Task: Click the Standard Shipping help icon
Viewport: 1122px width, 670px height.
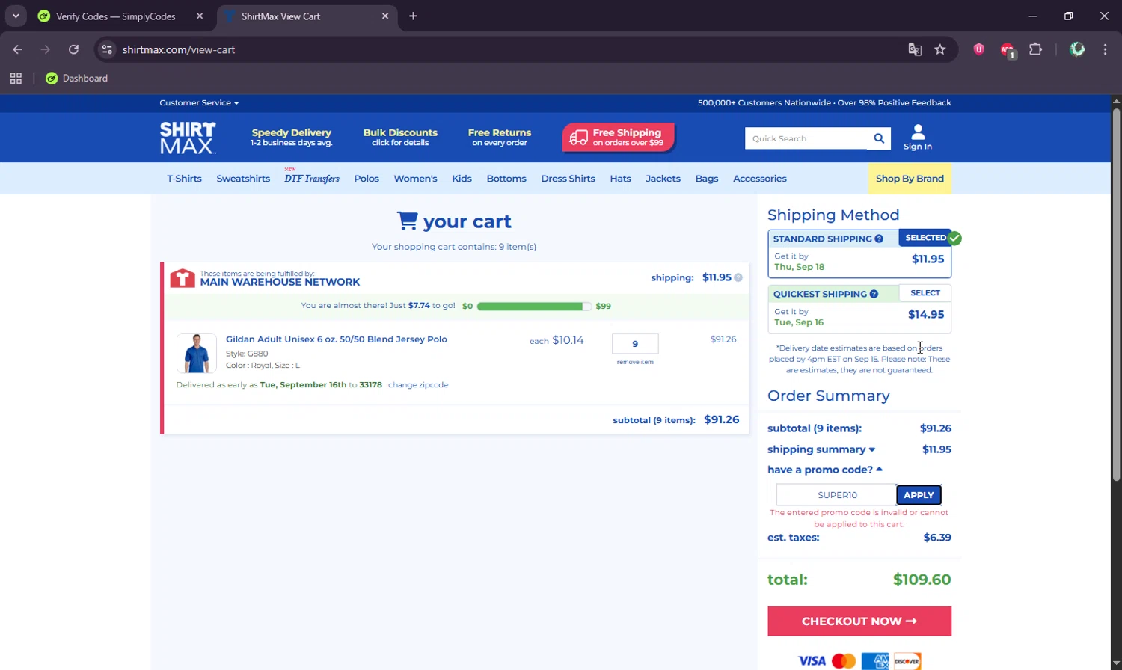Action: click(x=879, y=239)
